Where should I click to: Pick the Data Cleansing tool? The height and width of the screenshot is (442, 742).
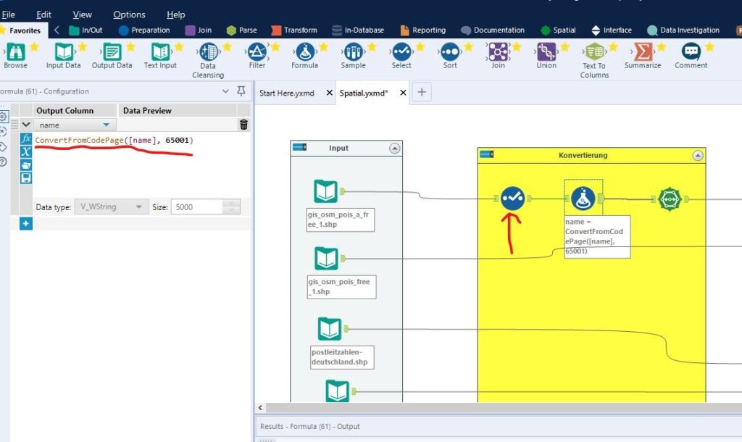[208, 51]
